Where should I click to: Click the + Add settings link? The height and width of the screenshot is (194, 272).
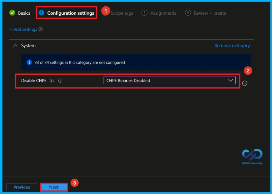[24, 29]
